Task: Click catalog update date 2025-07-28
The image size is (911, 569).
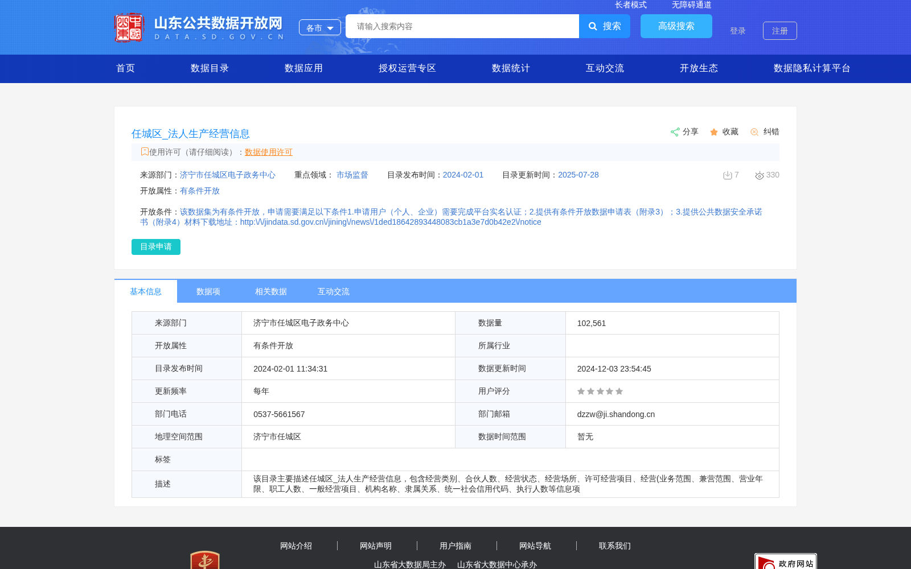Action: pyautogui.click(x=578, y=175)
